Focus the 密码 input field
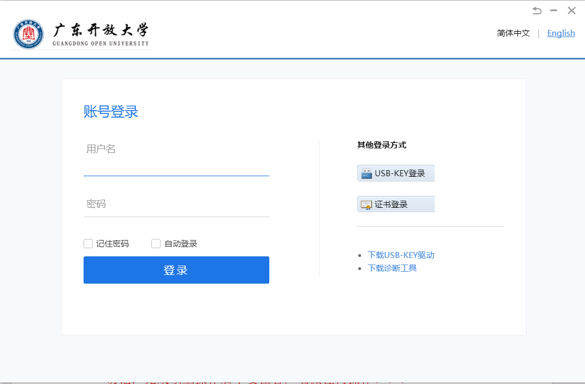Image resolution: width=585 pixels, height=384 pixels. click(176, 204)
